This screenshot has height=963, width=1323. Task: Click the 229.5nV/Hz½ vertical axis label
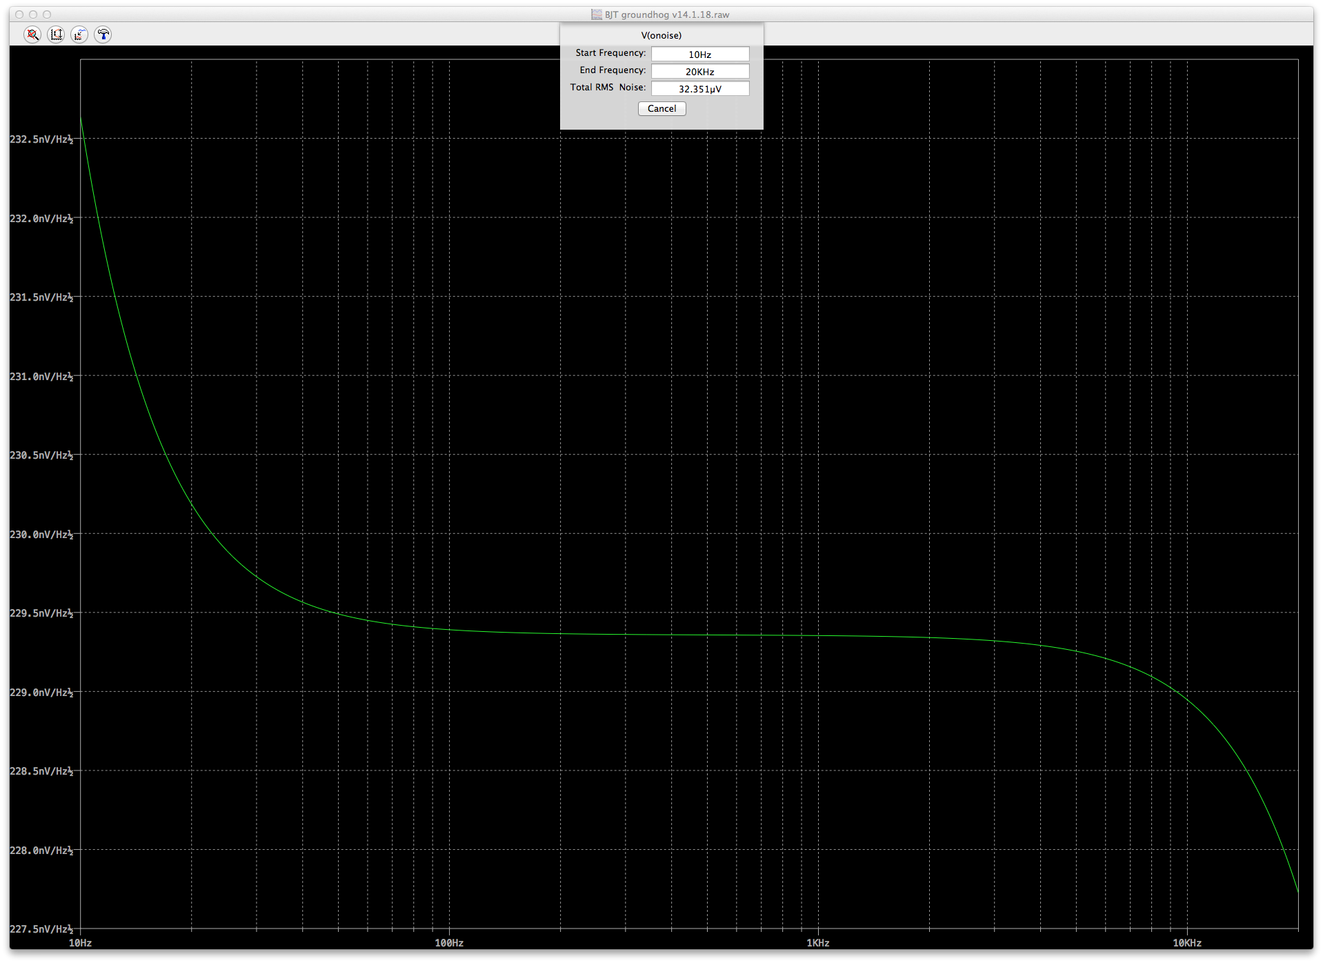point(41,613)
